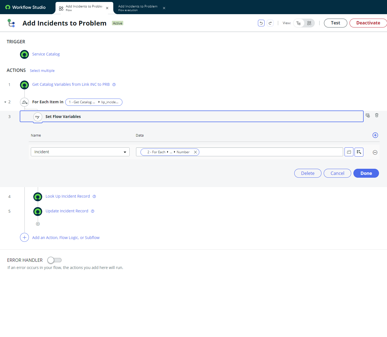Switch View to flow tree mode

click(298, 23)
